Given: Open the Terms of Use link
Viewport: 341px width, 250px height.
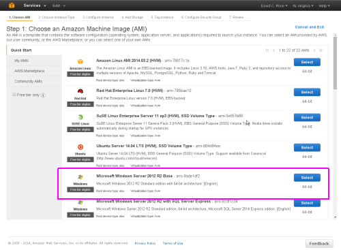Looking at the screenshot, I should pyautogui.click(x=173, y=243).
